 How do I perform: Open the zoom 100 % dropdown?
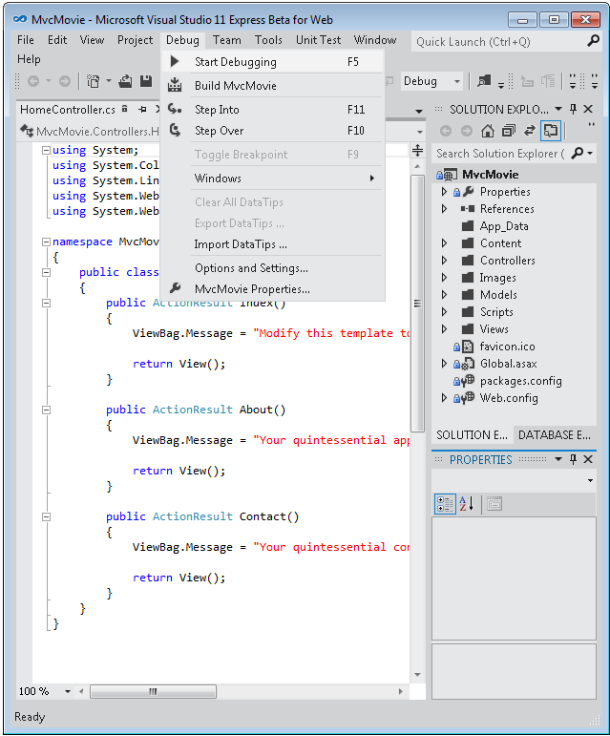(68, 691)
